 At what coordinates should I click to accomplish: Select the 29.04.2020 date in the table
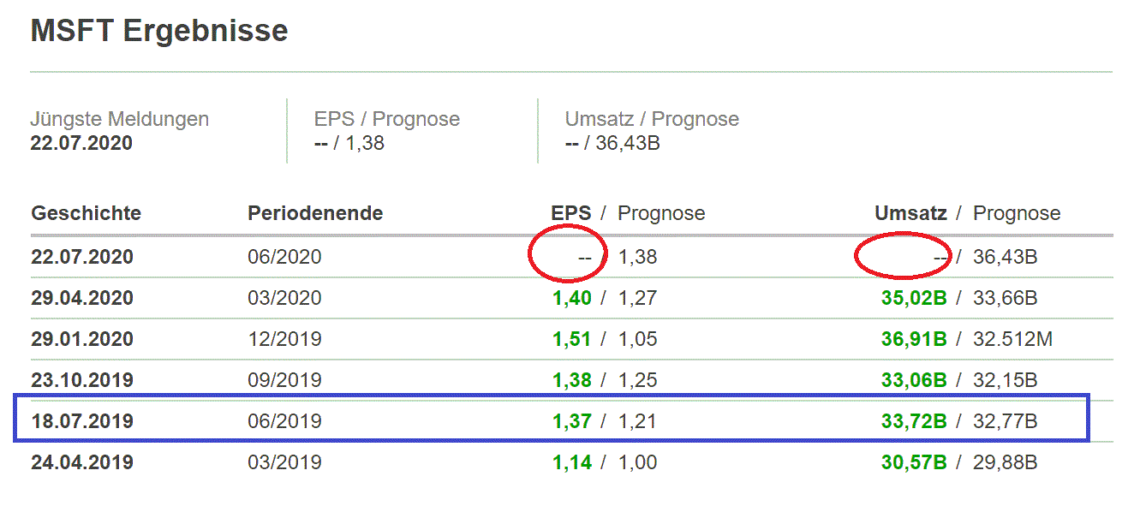(82, 299)
